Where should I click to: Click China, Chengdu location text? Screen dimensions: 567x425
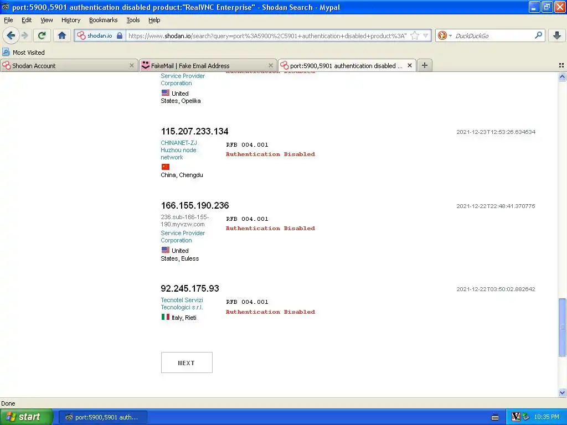pyautogui.click(x=182, y=175)
